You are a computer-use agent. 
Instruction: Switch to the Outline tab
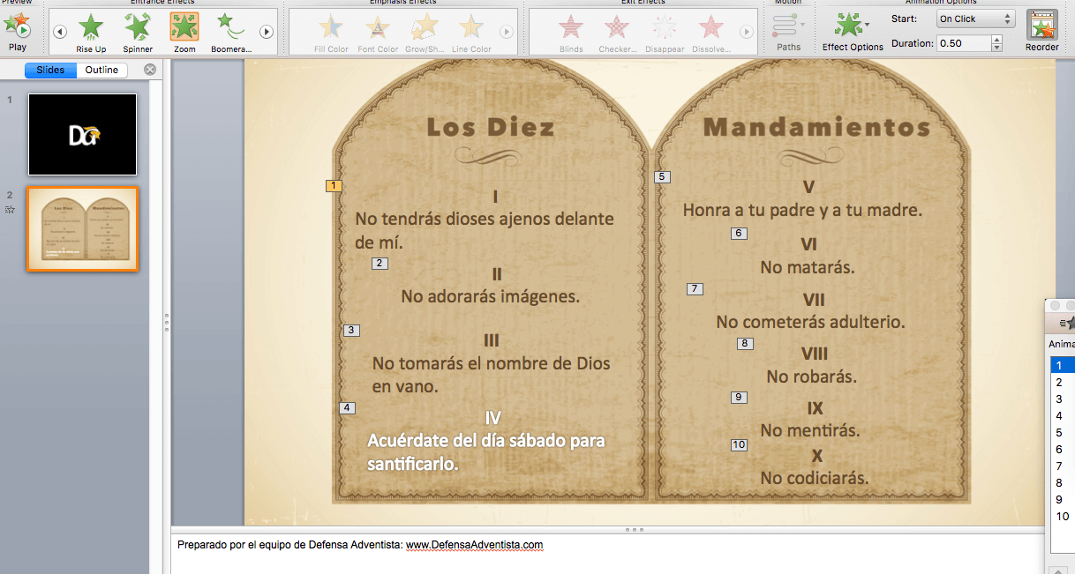point(101,70)
